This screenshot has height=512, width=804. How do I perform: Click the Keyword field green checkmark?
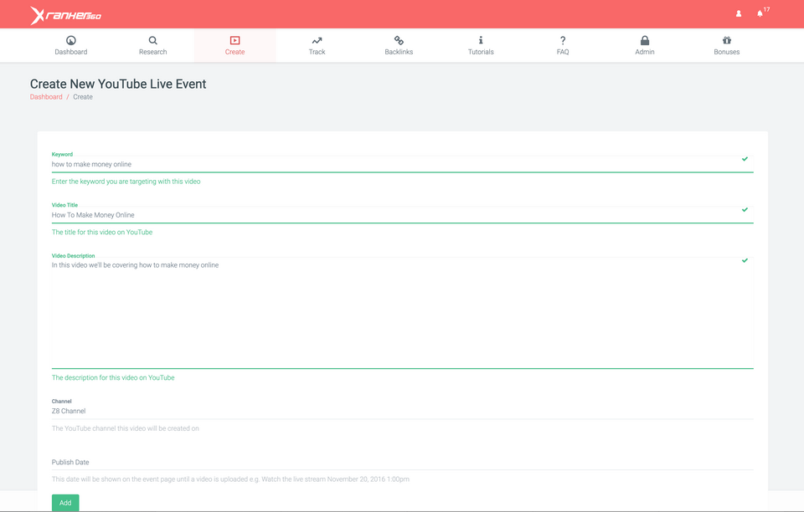point(745,159)
